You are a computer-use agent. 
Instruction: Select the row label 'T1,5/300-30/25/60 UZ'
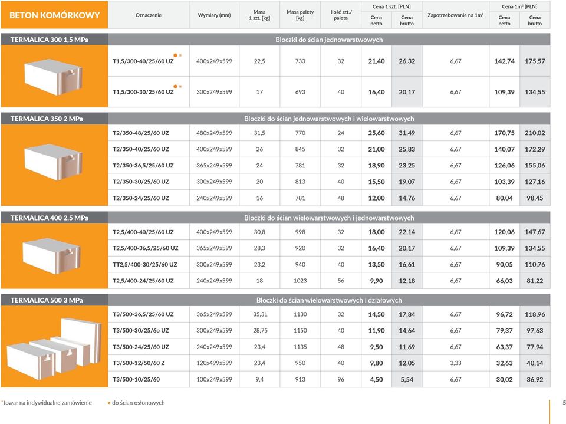(143, 92)
